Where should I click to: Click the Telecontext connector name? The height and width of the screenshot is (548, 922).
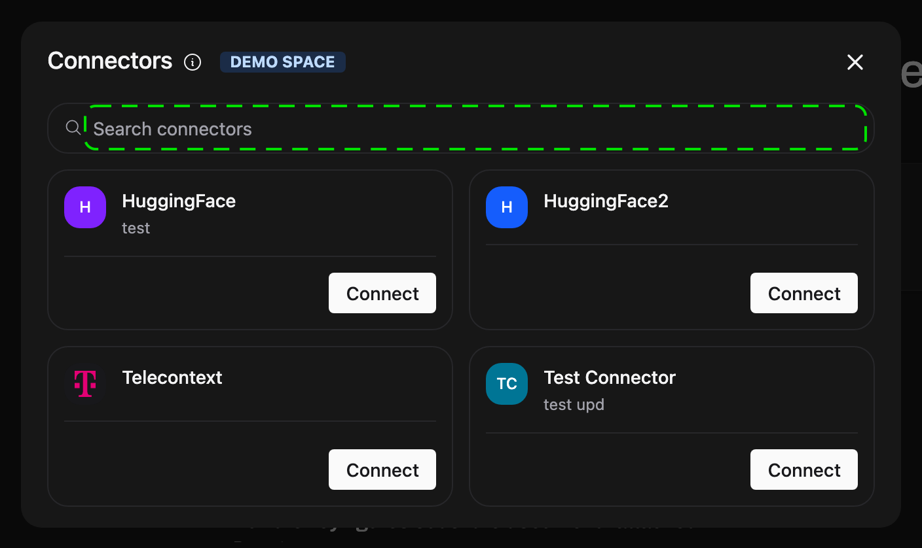point(172,377)
